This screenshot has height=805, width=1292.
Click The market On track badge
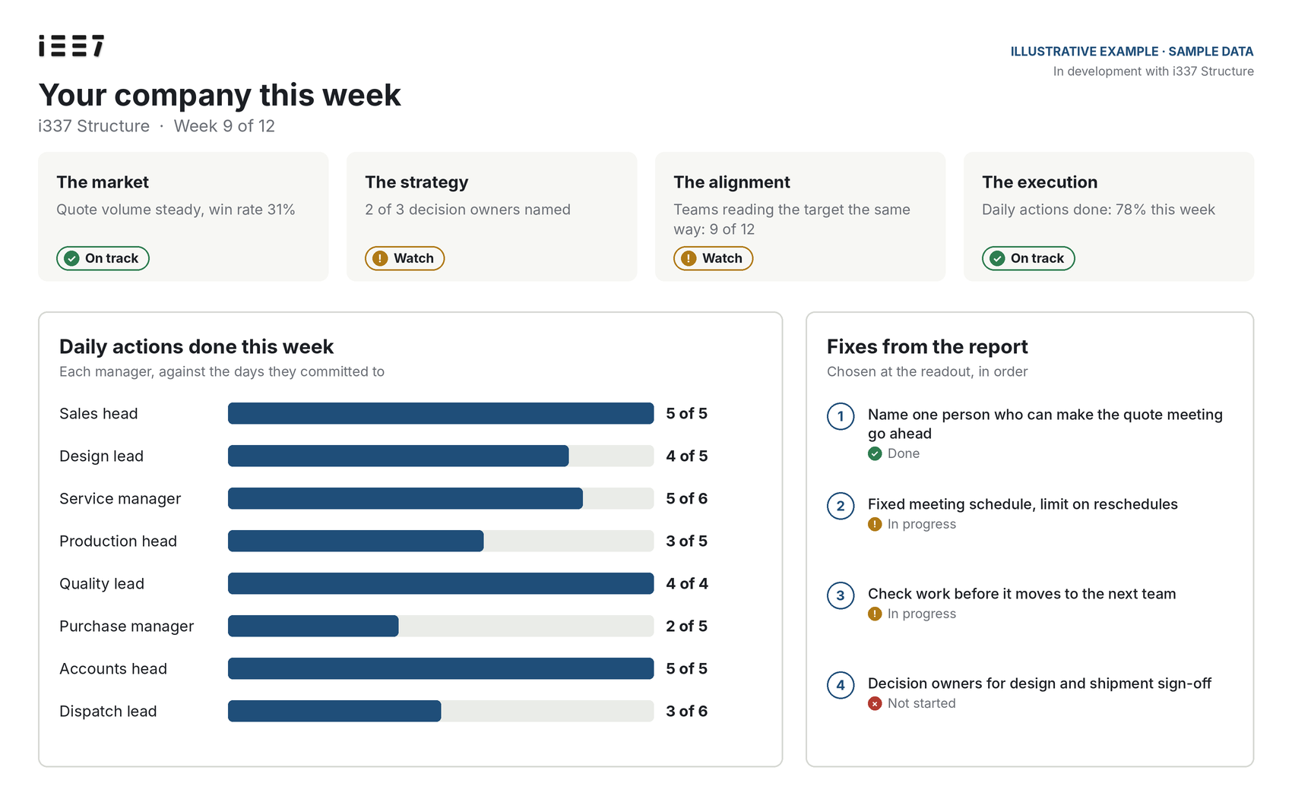tap(103, 258)
